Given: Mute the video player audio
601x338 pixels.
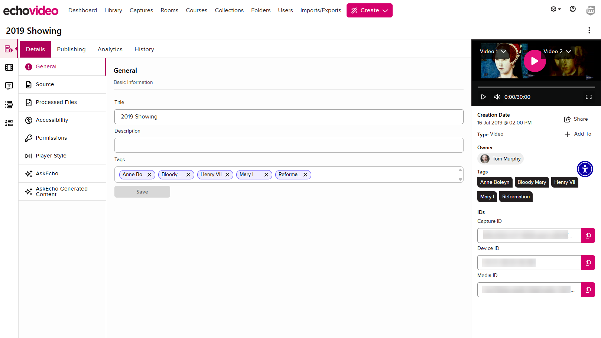Looking at the screenshot, I should [x=497, y=97].
